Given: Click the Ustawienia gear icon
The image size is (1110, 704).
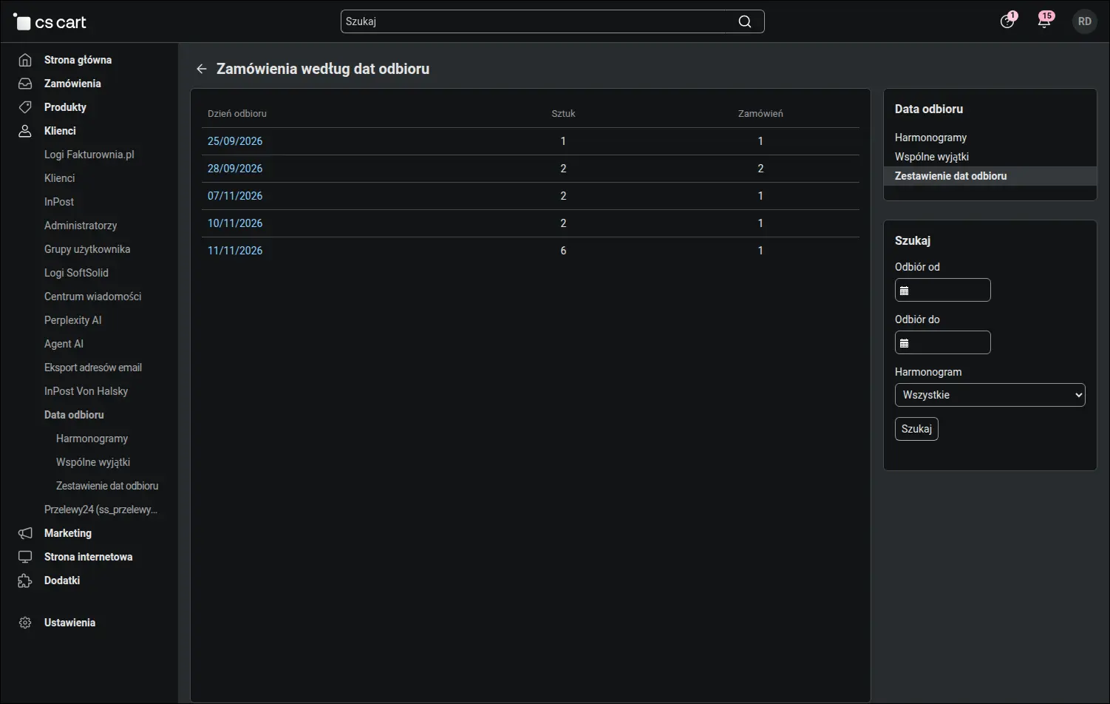Looking at the screenshot, I should [25, 623].
